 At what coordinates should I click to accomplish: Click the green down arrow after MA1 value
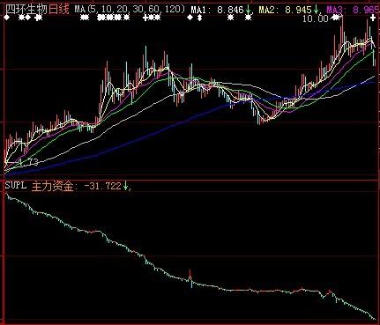(x=249, y=10)
